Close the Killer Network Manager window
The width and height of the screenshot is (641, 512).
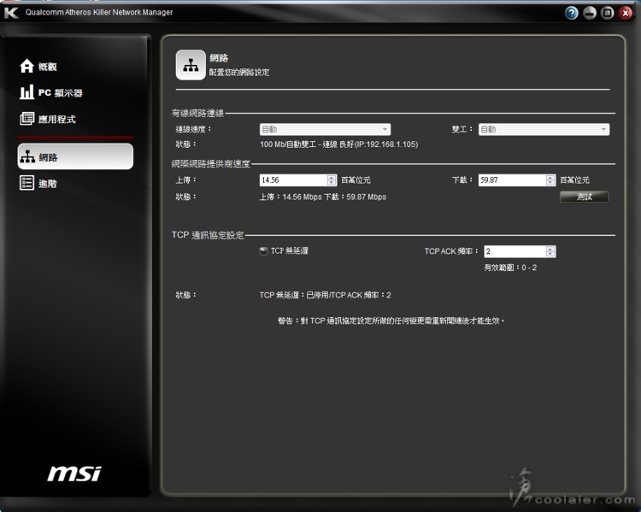click(x=626, y=13)
